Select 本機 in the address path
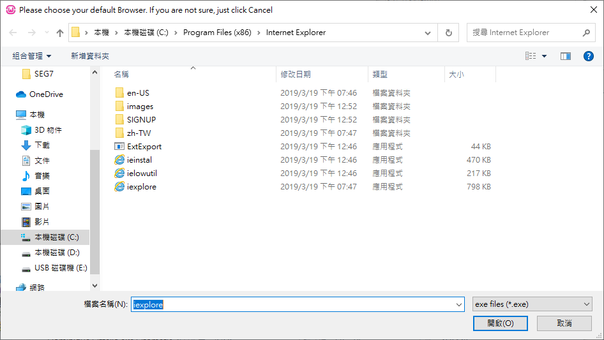 pyautogui.click(x=102, y=33)
